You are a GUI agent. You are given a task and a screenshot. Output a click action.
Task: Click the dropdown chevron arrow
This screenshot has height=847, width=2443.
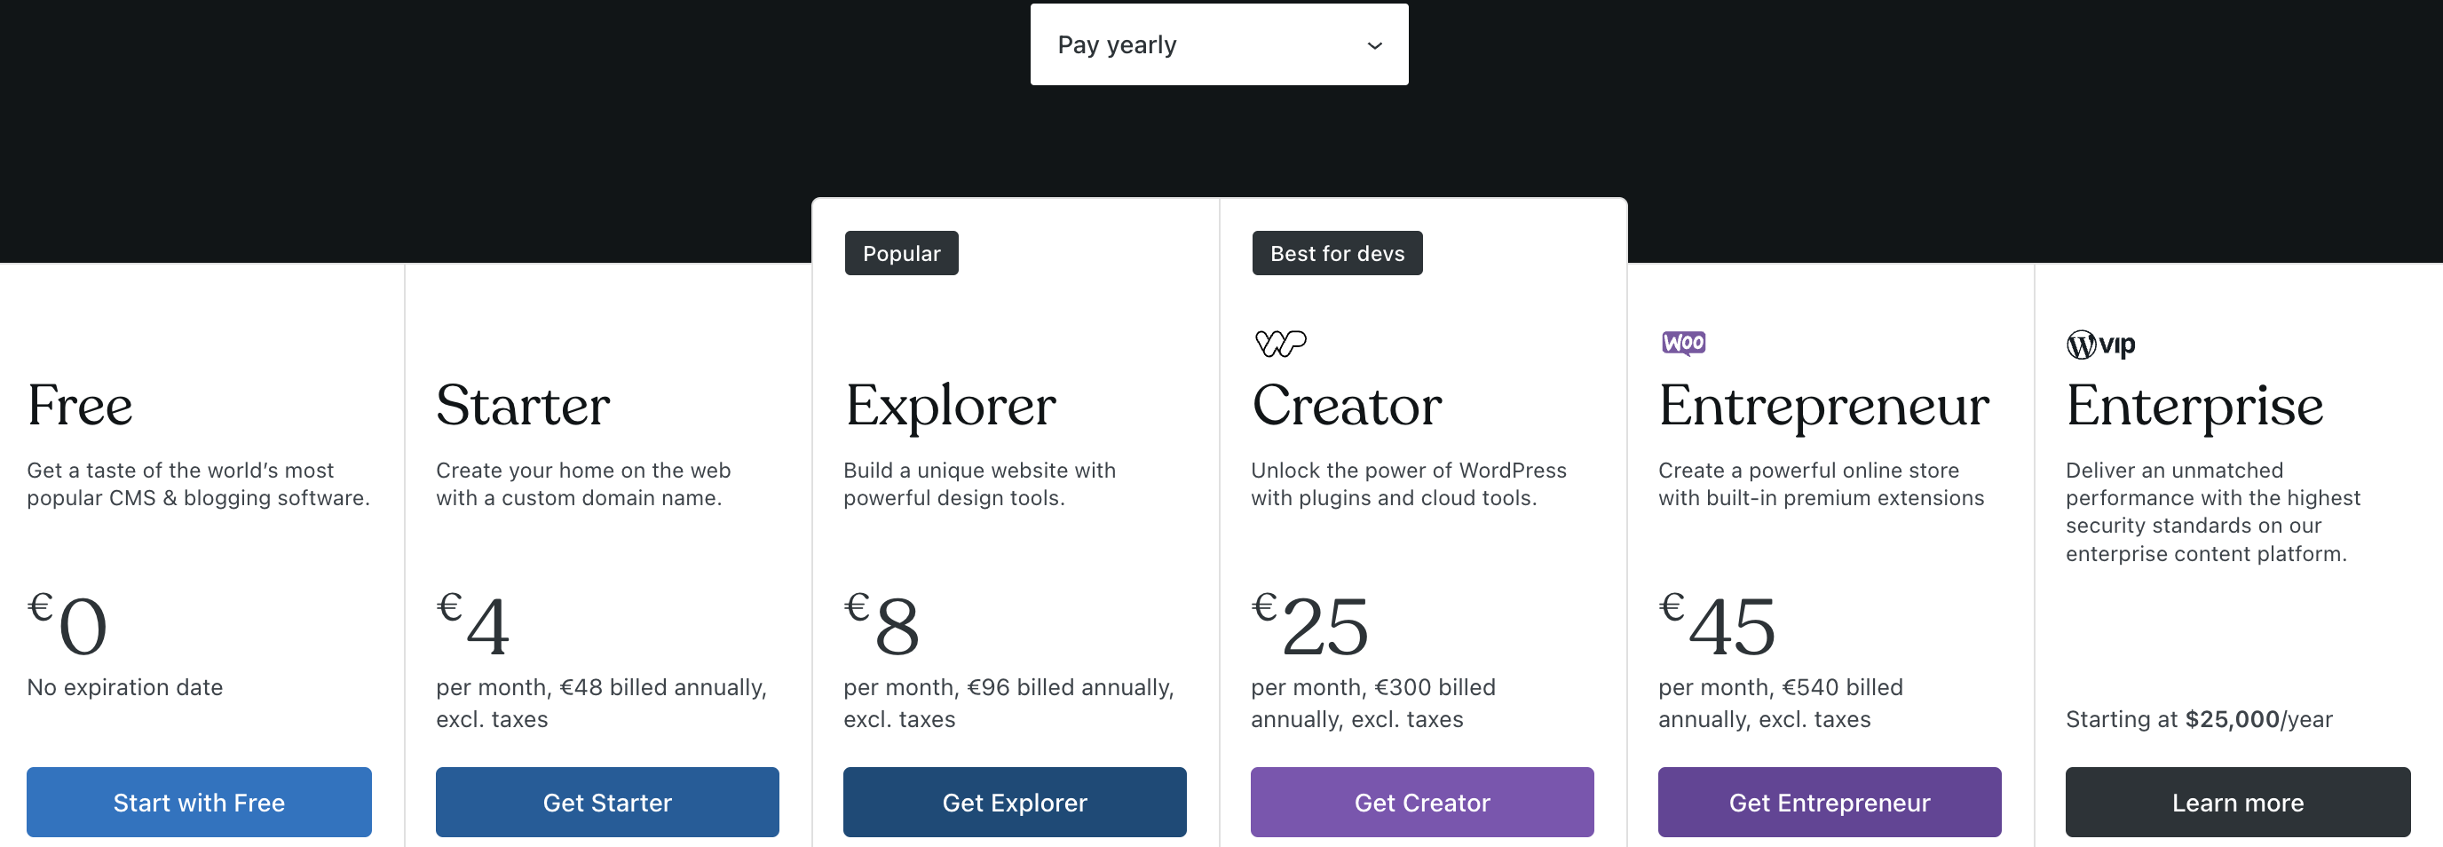[x=1374, y=45]
